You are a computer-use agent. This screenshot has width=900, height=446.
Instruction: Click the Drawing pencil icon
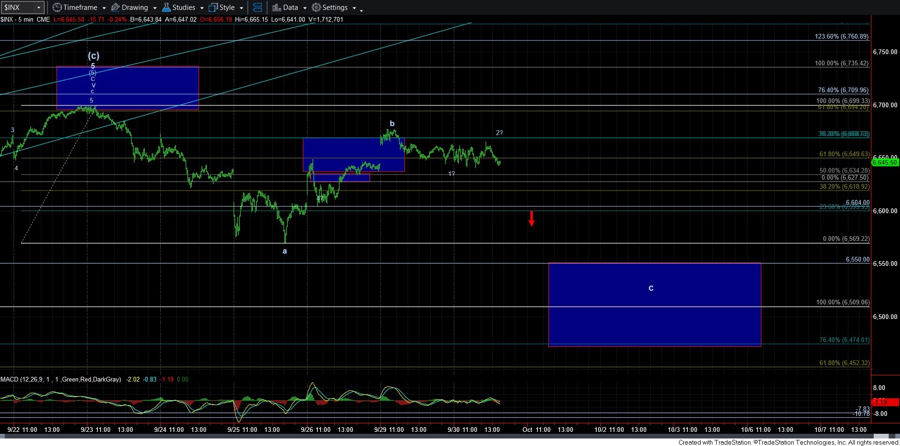pyautogui.click(x=116, y=8)
